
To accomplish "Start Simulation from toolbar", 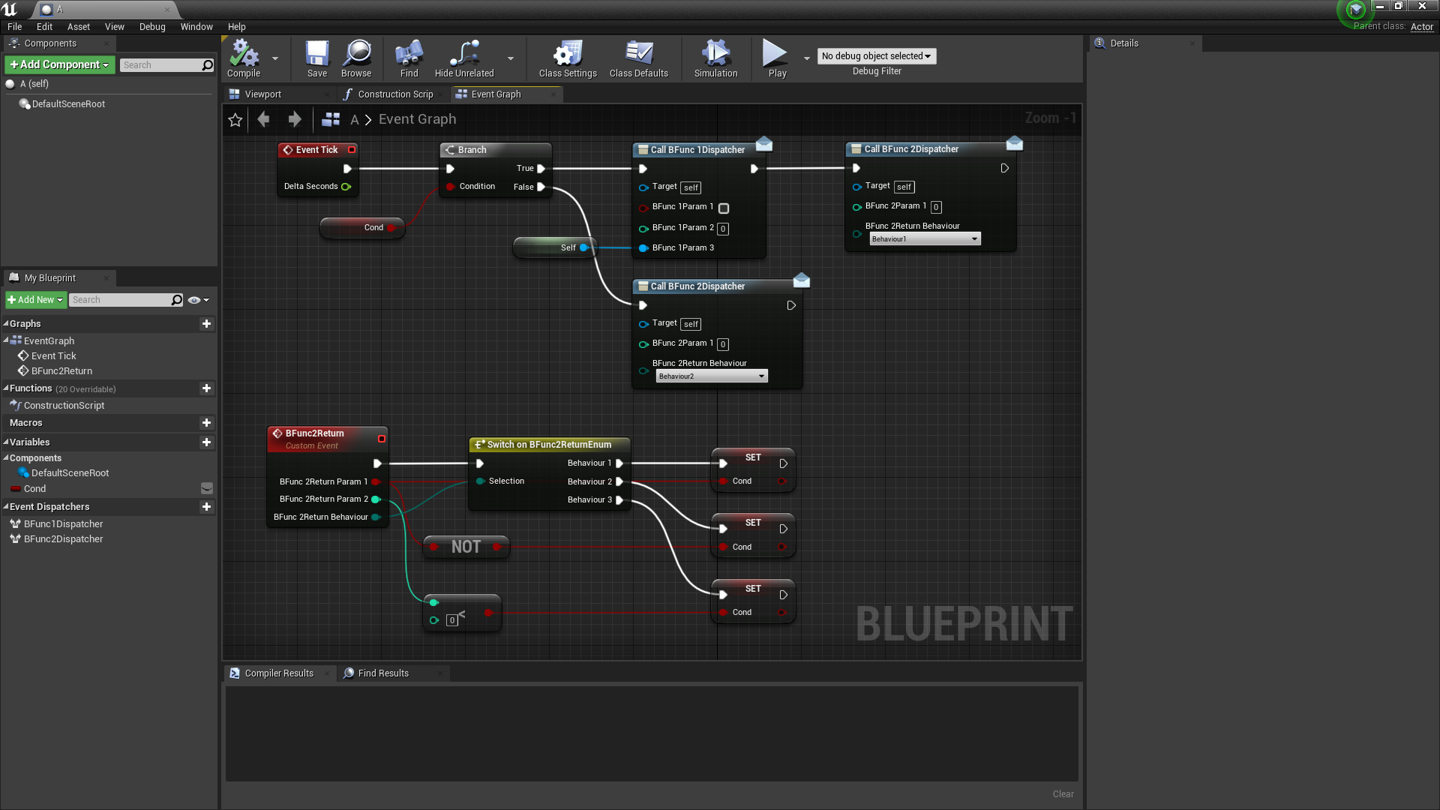I will point(715,54).
